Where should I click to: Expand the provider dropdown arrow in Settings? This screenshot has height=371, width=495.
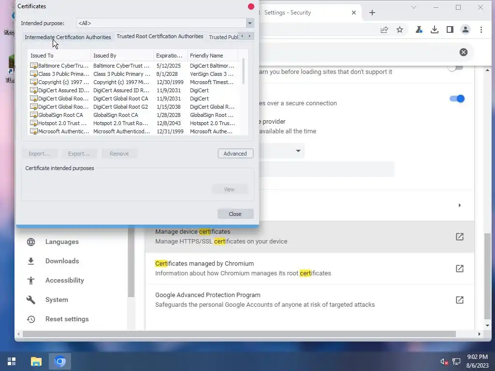[298, 151]
